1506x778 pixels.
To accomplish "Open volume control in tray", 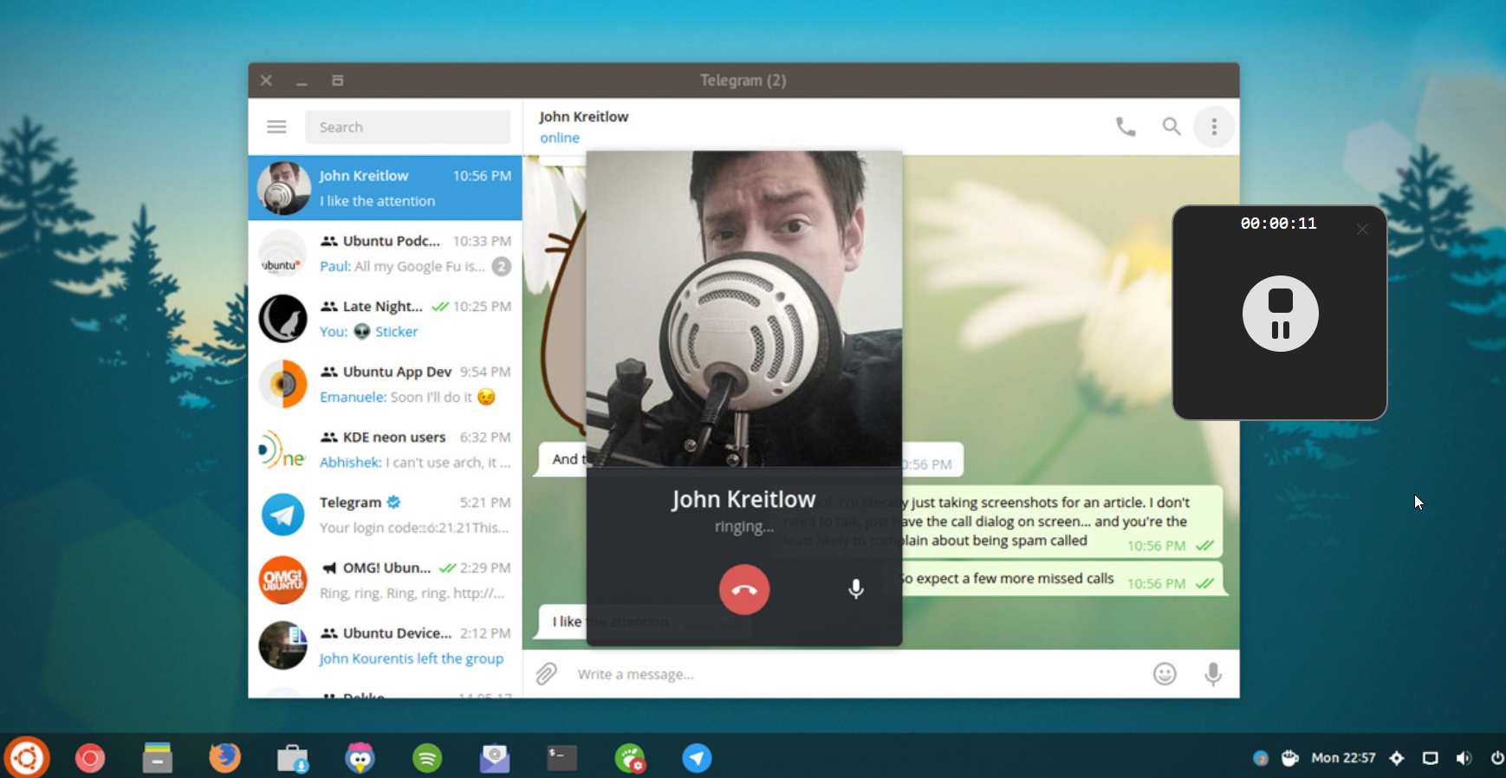I will pos(1464,758).
